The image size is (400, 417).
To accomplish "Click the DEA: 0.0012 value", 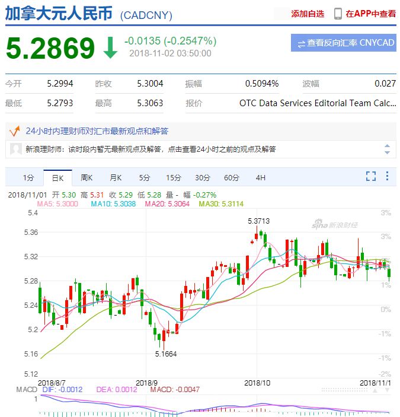I will tap(117, 390).
